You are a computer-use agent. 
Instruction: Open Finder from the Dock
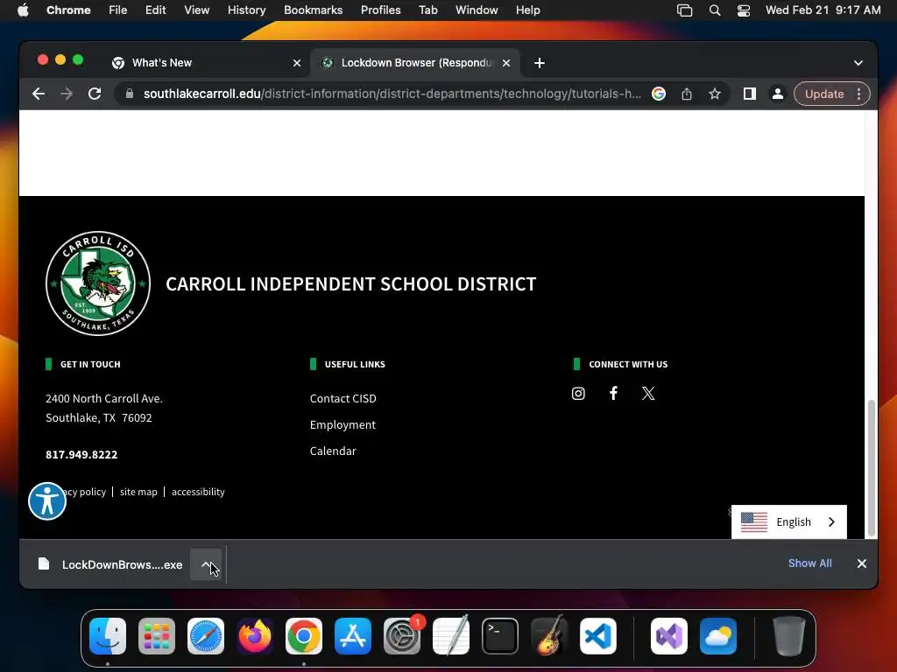[108, 636]
